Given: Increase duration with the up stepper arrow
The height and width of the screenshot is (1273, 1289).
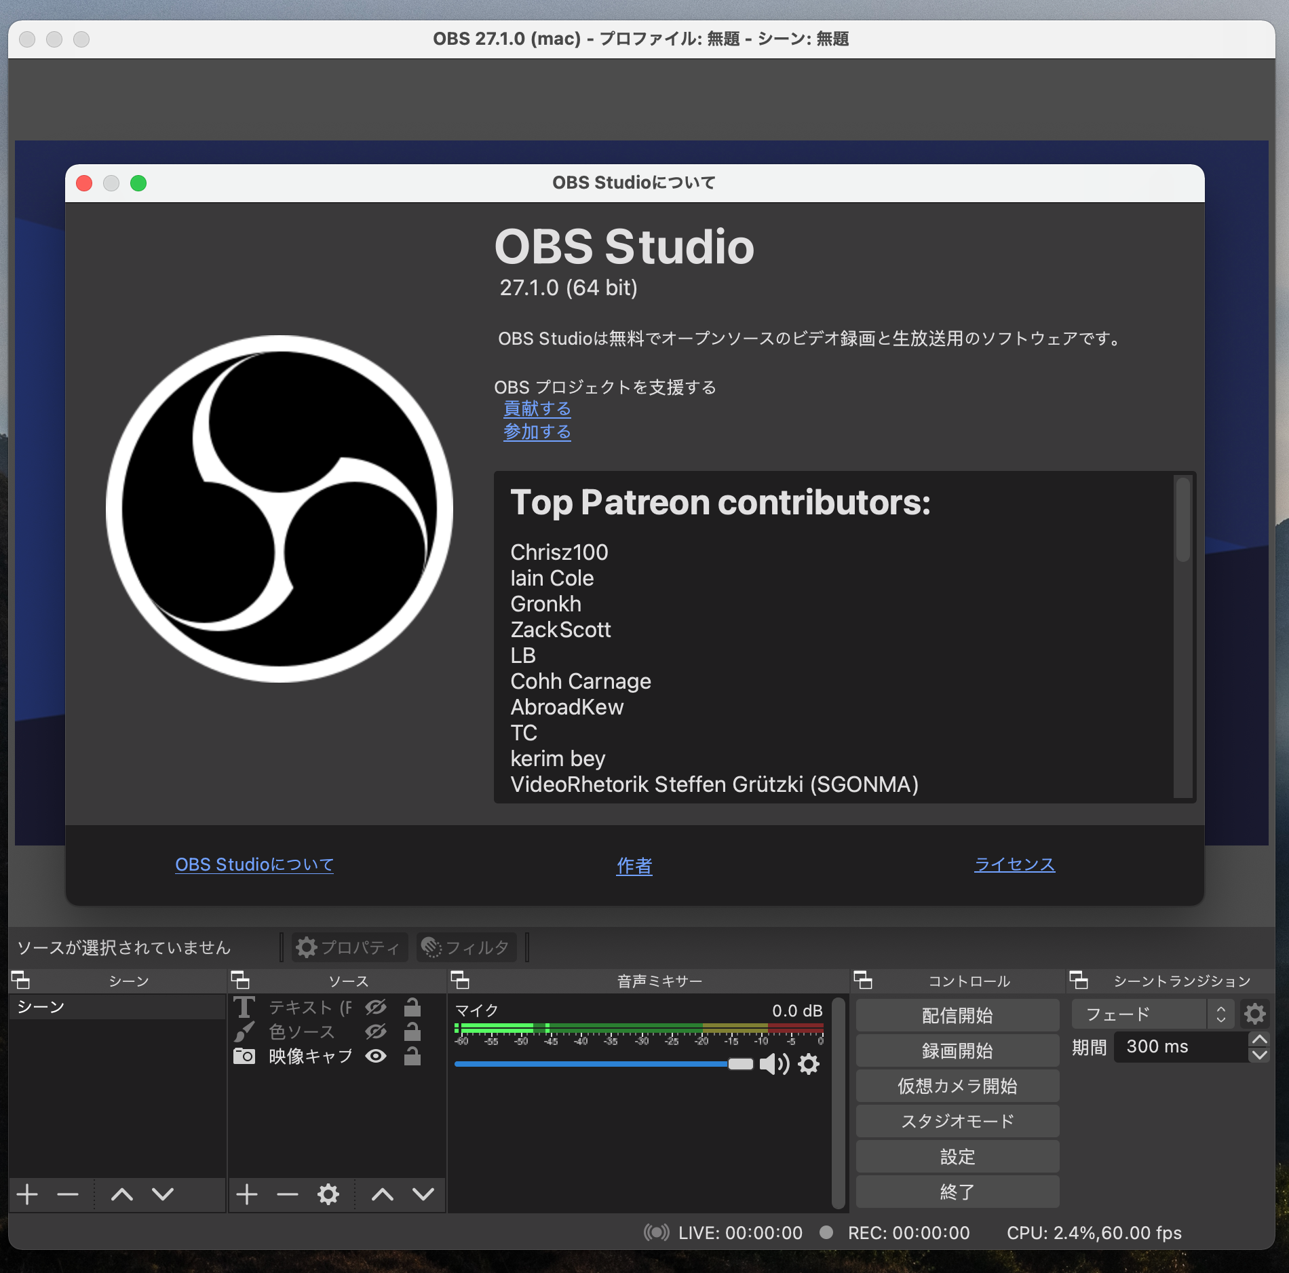Looking at the screenshot, I should pos(1260,1040).
